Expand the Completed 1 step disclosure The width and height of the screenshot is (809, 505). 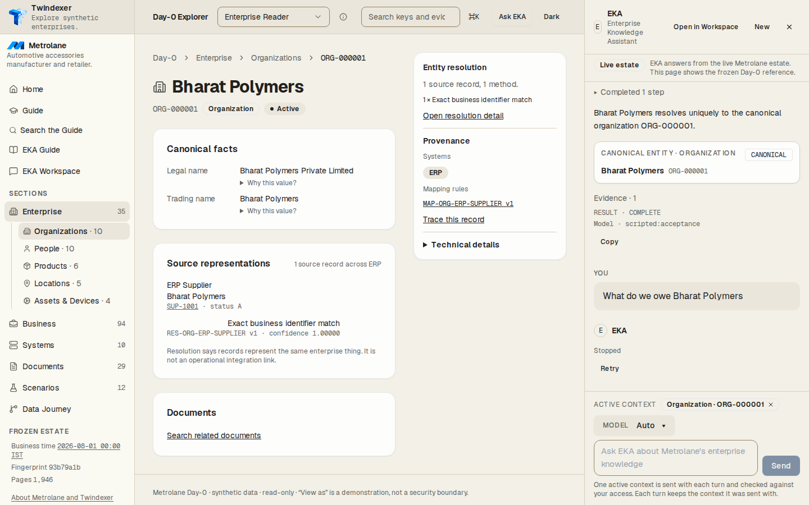click(x=629, y=92)
